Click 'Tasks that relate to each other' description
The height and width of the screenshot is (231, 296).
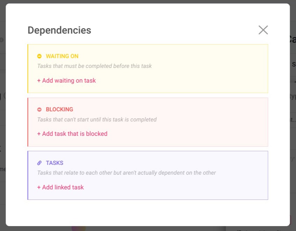click(126, 173)
